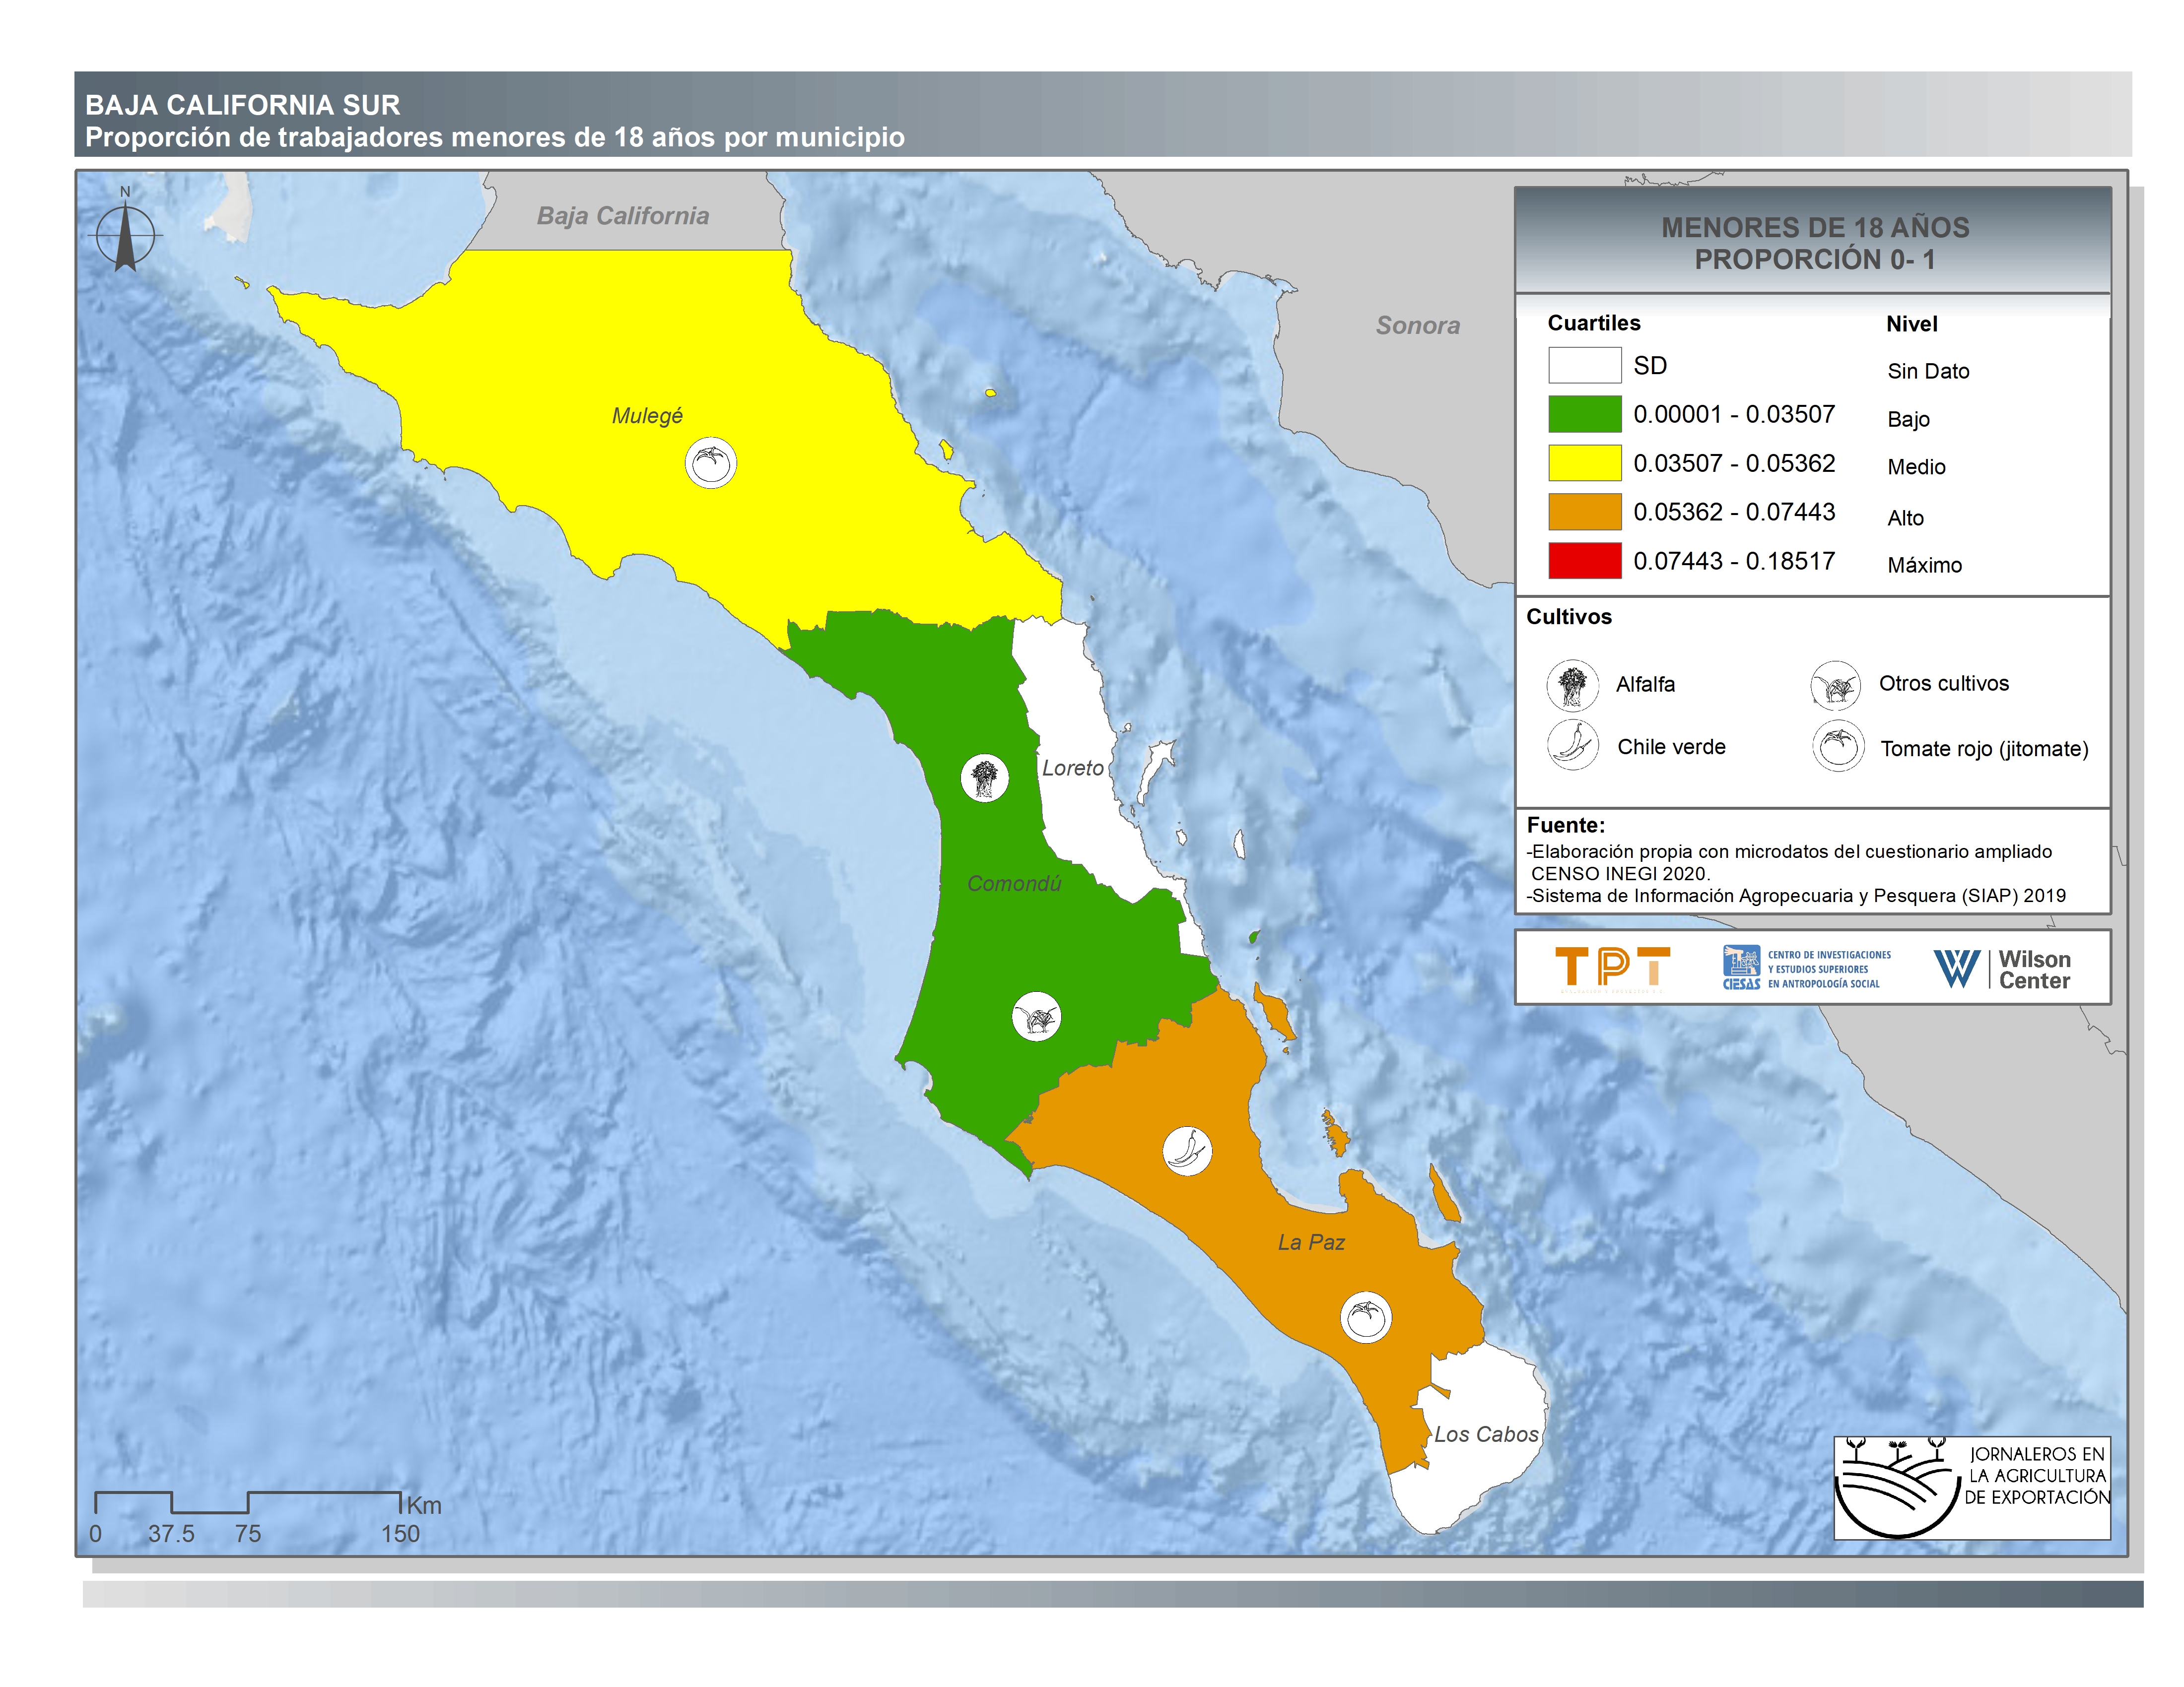Click the otros cultivos icon in Comondú

click(1036, 1017)
